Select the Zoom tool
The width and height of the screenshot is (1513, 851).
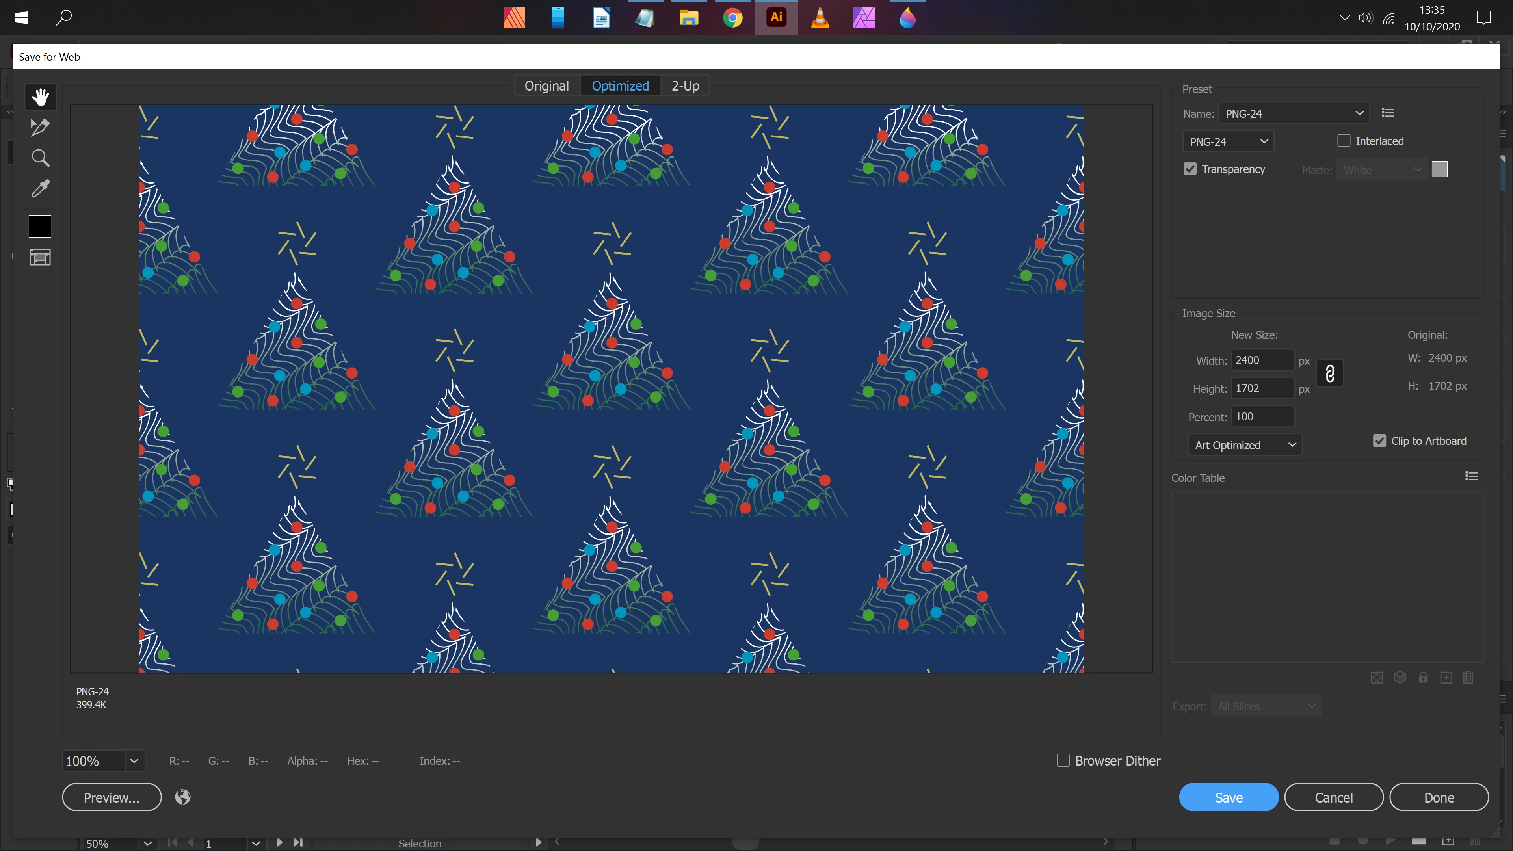[40, 158]
